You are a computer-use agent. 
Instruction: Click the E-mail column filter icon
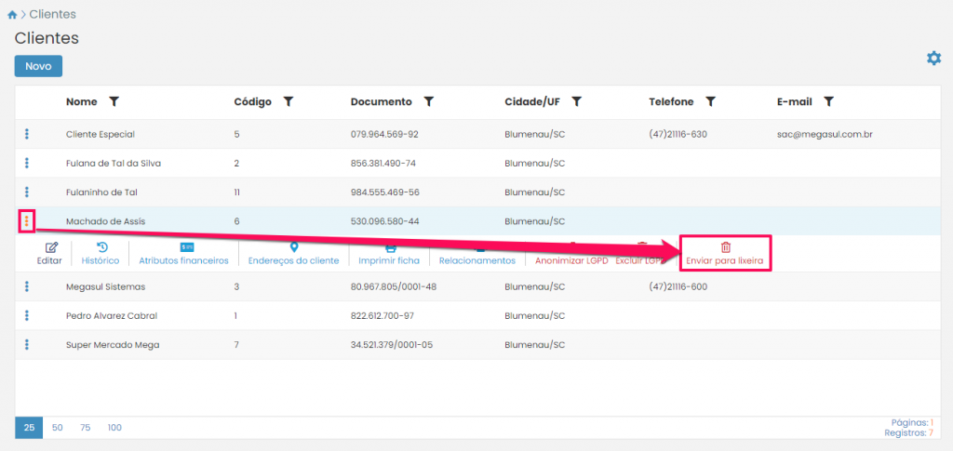(828, 101)
